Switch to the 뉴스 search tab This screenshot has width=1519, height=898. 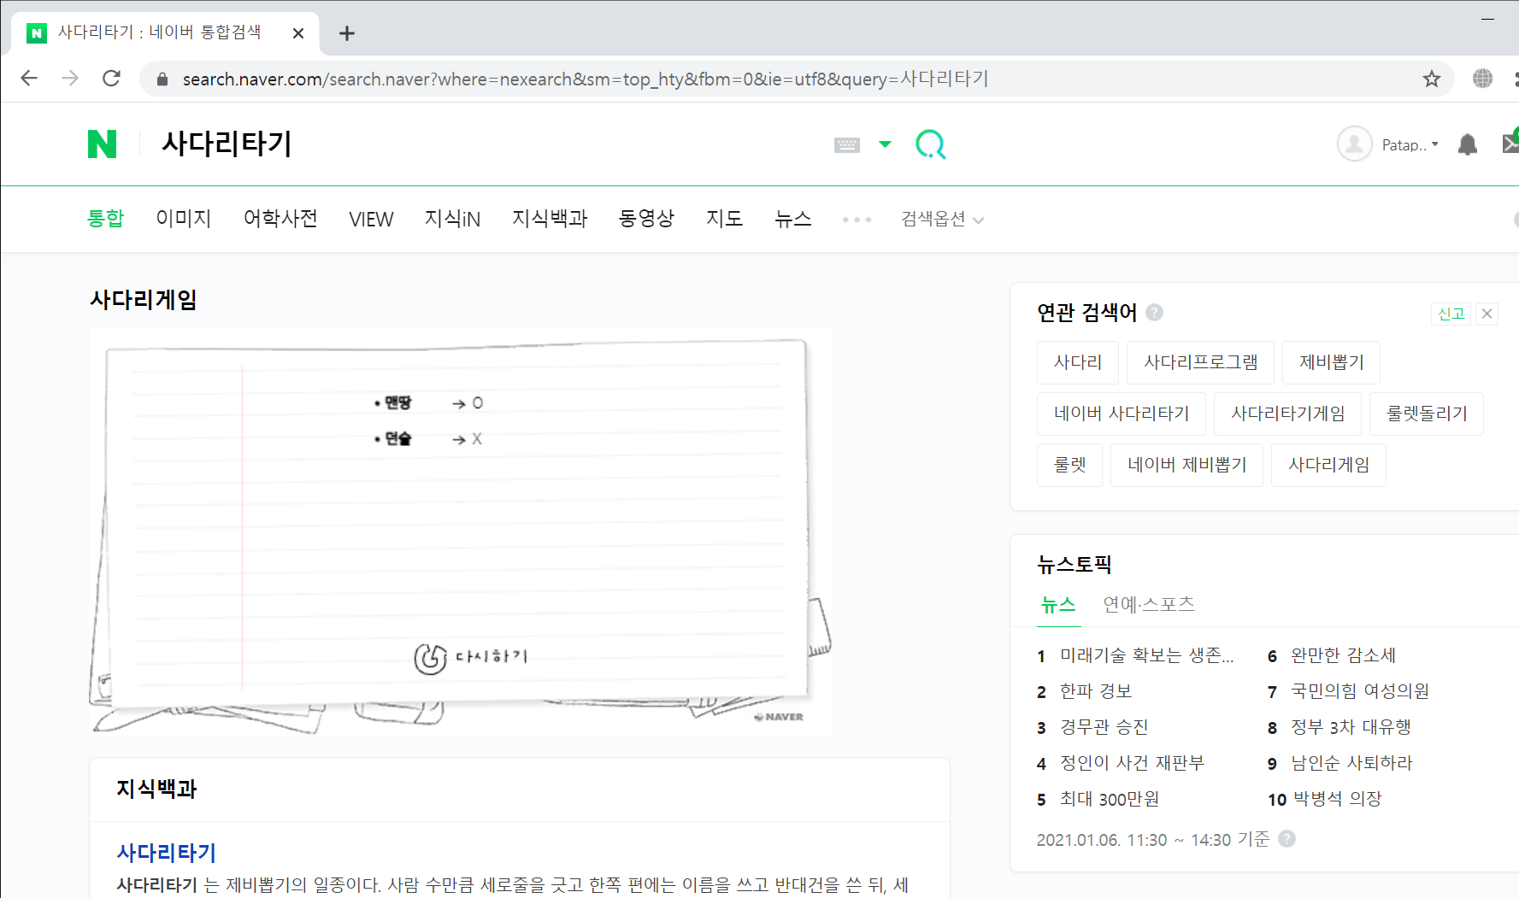pyautogui.click(x=792, y=219)
